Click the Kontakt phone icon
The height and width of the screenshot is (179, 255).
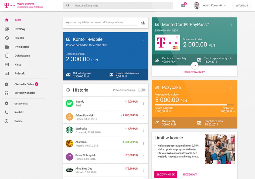[6, 112]
